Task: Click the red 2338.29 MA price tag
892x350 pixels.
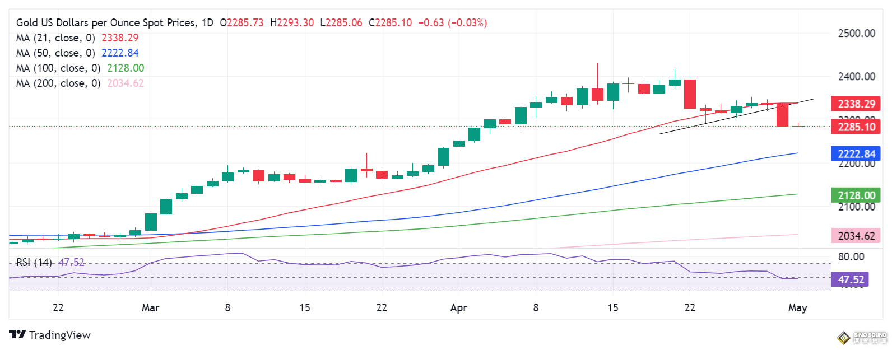Action: pyautogui.click(x=856, y=104)
